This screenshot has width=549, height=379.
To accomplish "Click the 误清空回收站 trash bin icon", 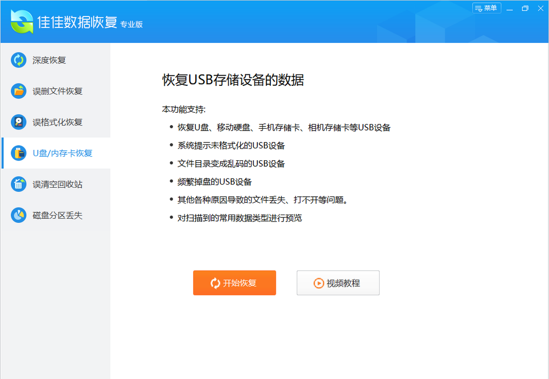I will click(19, 184).
